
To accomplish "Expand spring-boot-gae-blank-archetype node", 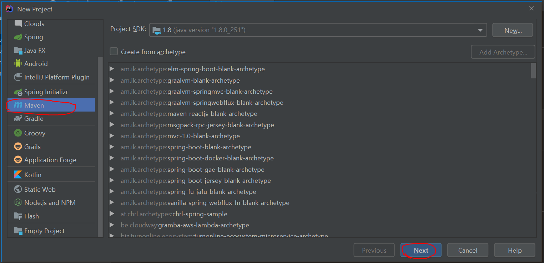I will [112, 169].
